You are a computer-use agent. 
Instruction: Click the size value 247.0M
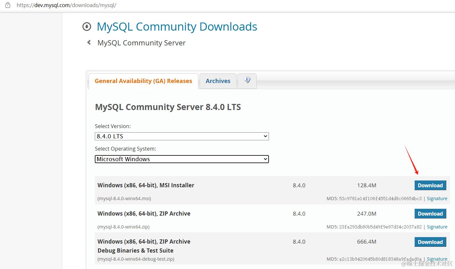pyautogui.click(x=367, y=214)
